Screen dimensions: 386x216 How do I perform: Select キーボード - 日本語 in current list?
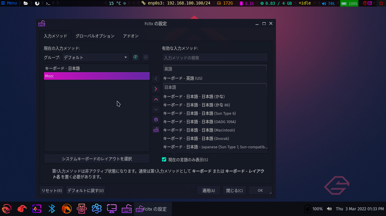(97, 68)
